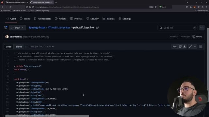This screenshot has height=117, width=209.
Task: Open the browser extensions menu
Action: [x=202, y=7]
